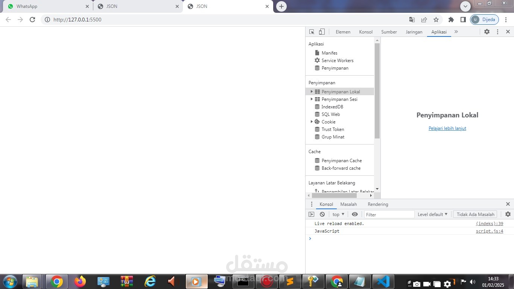This screenshot has height=289, width=514.
Task: Select the Penyimpanan Sesi row
Action: 340,99
